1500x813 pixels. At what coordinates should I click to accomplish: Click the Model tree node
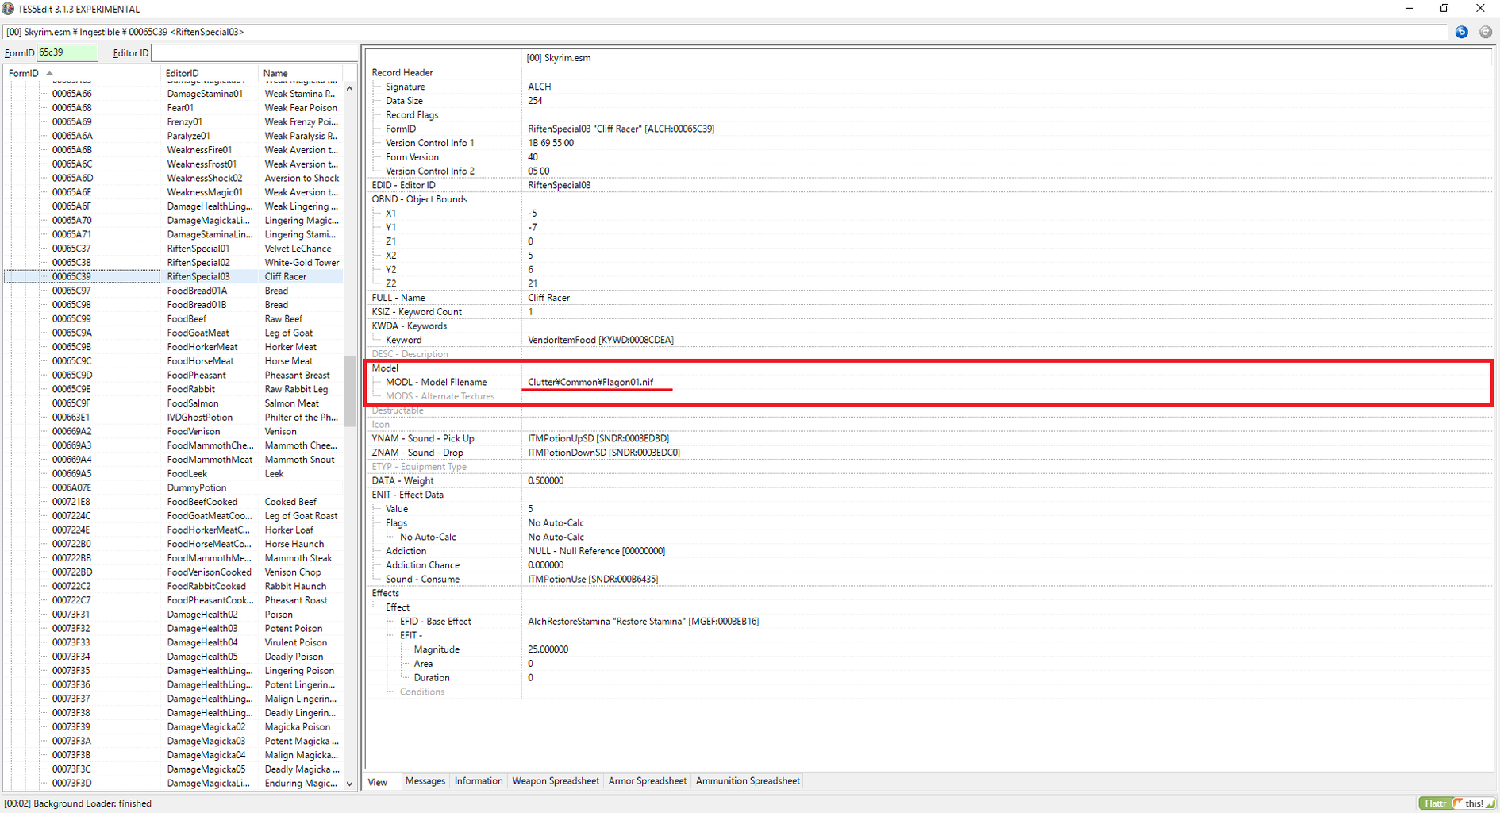click(x=385, y=368)
